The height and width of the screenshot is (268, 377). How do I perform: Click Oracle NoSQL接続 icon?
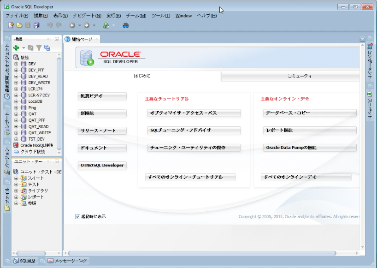pyautogui.click(x=16, y=145)
